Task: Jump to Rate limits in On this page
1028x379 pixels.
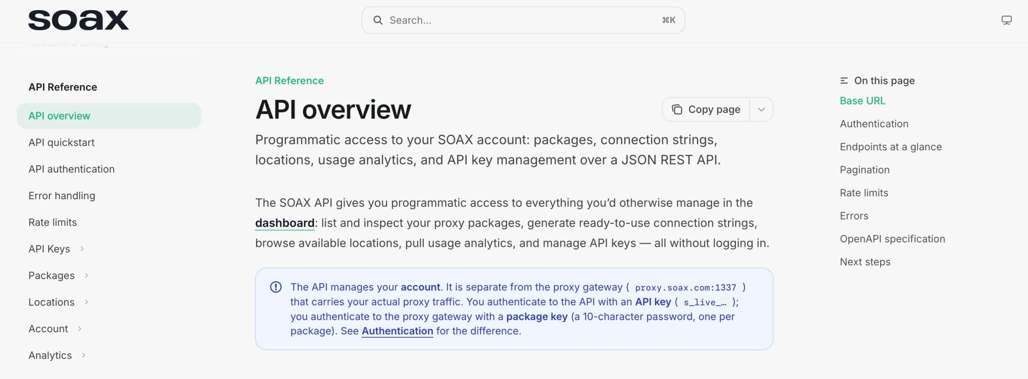Action: coord(864,193)
